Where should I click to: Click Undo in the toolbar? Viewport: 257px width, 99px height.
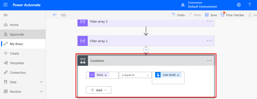(178, 15)
